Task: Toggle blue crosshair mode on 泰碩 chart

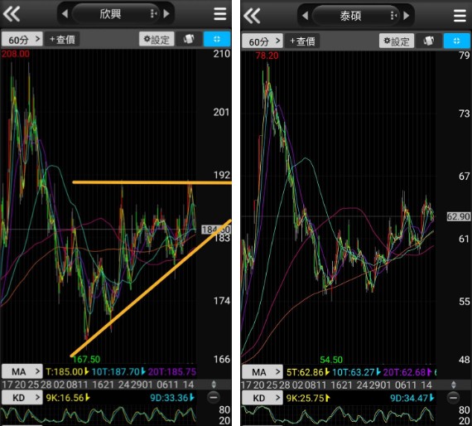Action: point(456,41)
